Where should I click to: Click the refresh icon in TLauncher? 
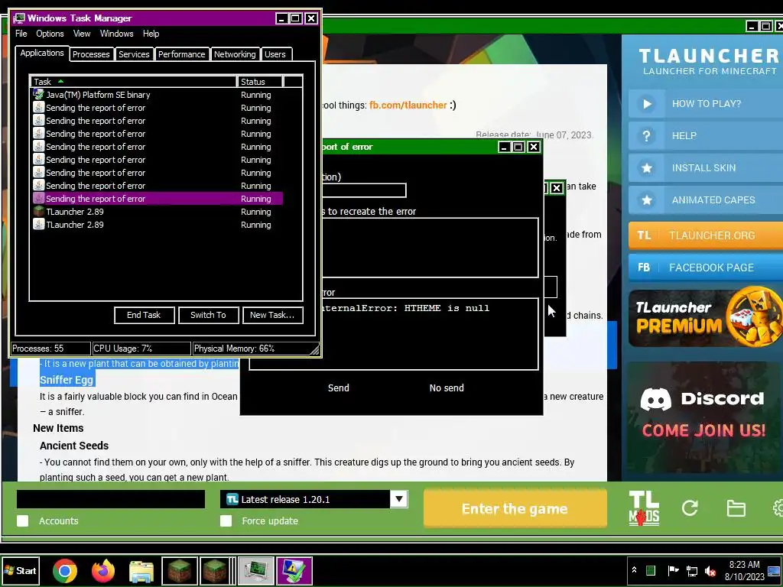[690, 508]
